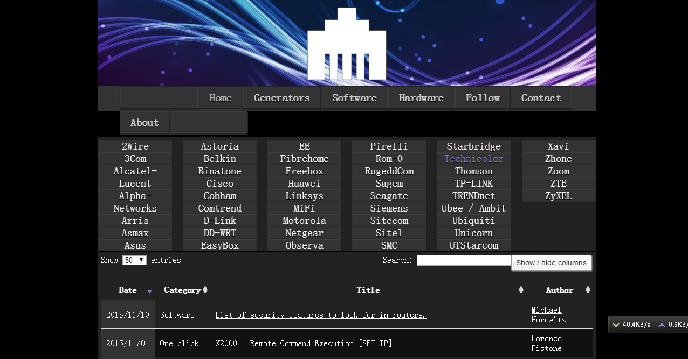Open the entries per page dropdown
The width and height of the screenshot is (688, 359).
click(134, 261)
